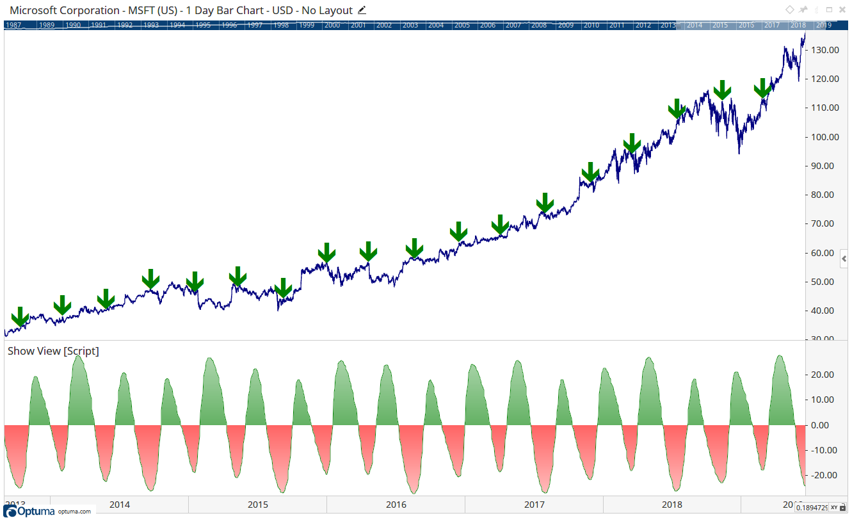This screenshot has height=518, width=852.
Task: Click 2017 on the bottom time axis
Action: 535,505
